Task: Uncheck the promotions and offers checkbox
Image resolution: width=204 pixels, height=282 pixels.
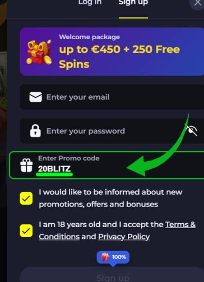Action: click(26, 198)
